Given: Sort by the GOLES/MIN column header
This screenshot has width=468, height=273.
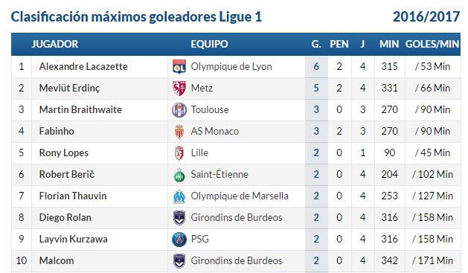Looking at the screenshot, I should 432,44.
